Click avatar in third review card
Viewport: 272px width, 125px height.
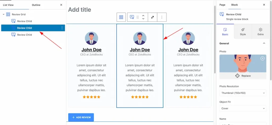click(x=188, y=38)
